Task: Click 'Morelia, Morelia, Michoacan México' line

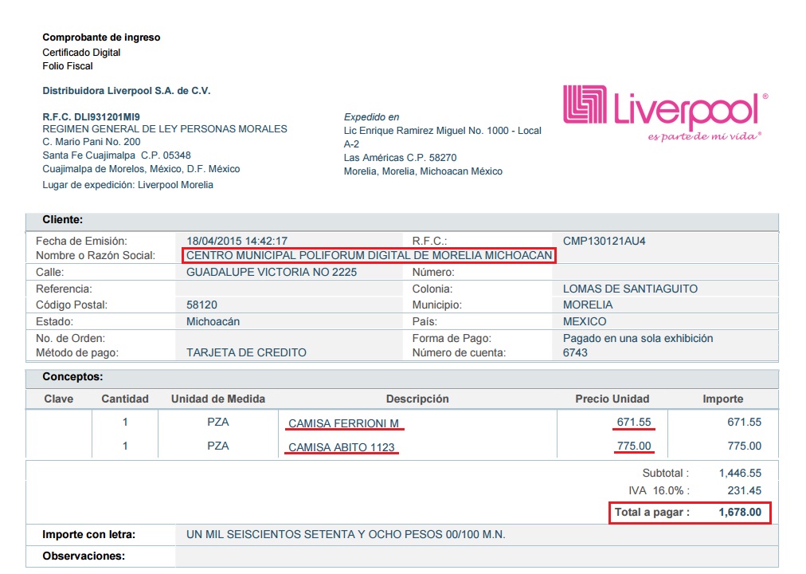Action: 423,171
